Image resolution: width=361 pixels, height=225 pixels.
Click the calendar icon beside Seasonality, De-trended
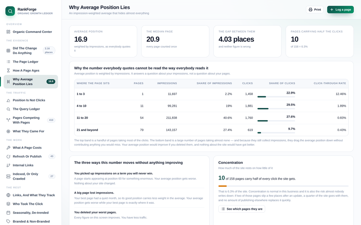pyautogui.click(x=8, y=212)
